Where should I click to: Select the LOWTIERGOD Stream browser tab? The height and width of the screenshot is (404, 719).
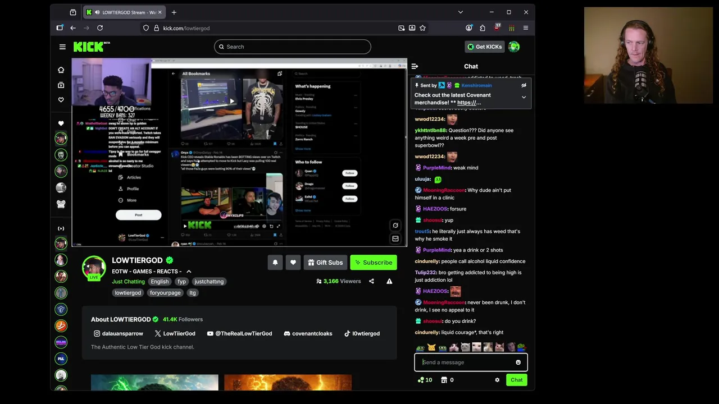124,12
